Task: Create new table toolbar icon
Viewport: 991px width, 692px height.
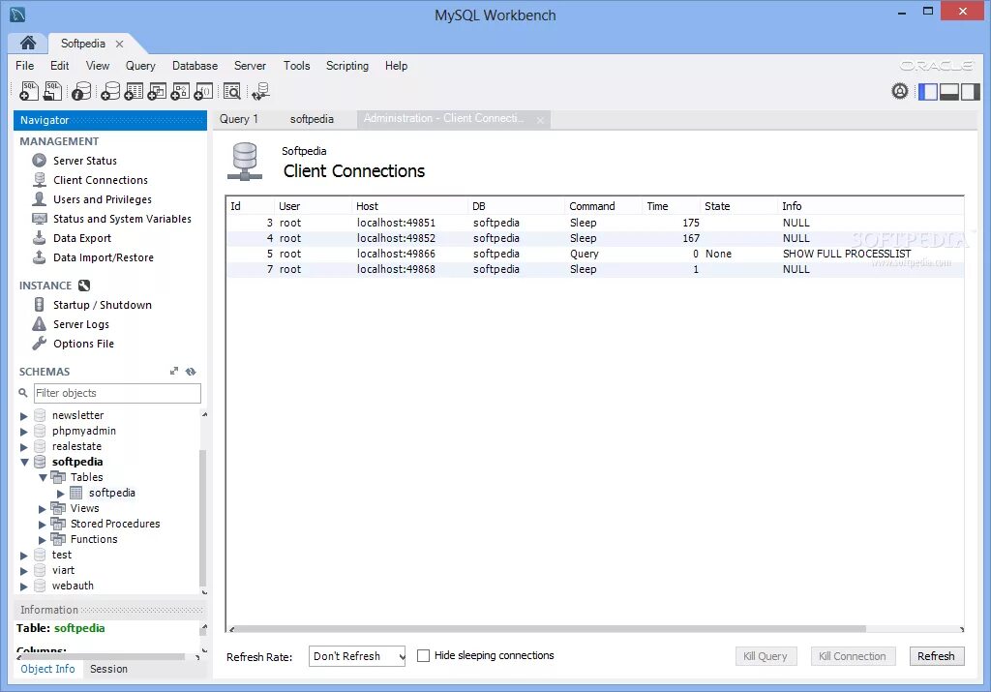Action: point(134,91)
